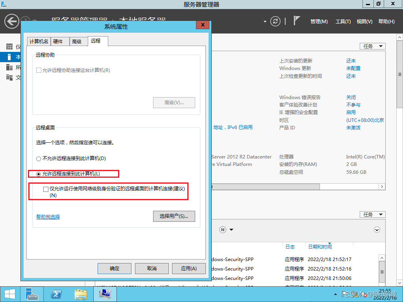
Task: Open the 帮助(H) menu
Action: pos(386,22)
